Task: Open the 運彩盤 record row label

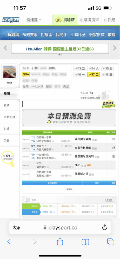Action: pyautogui.click(x=32, y=212)
